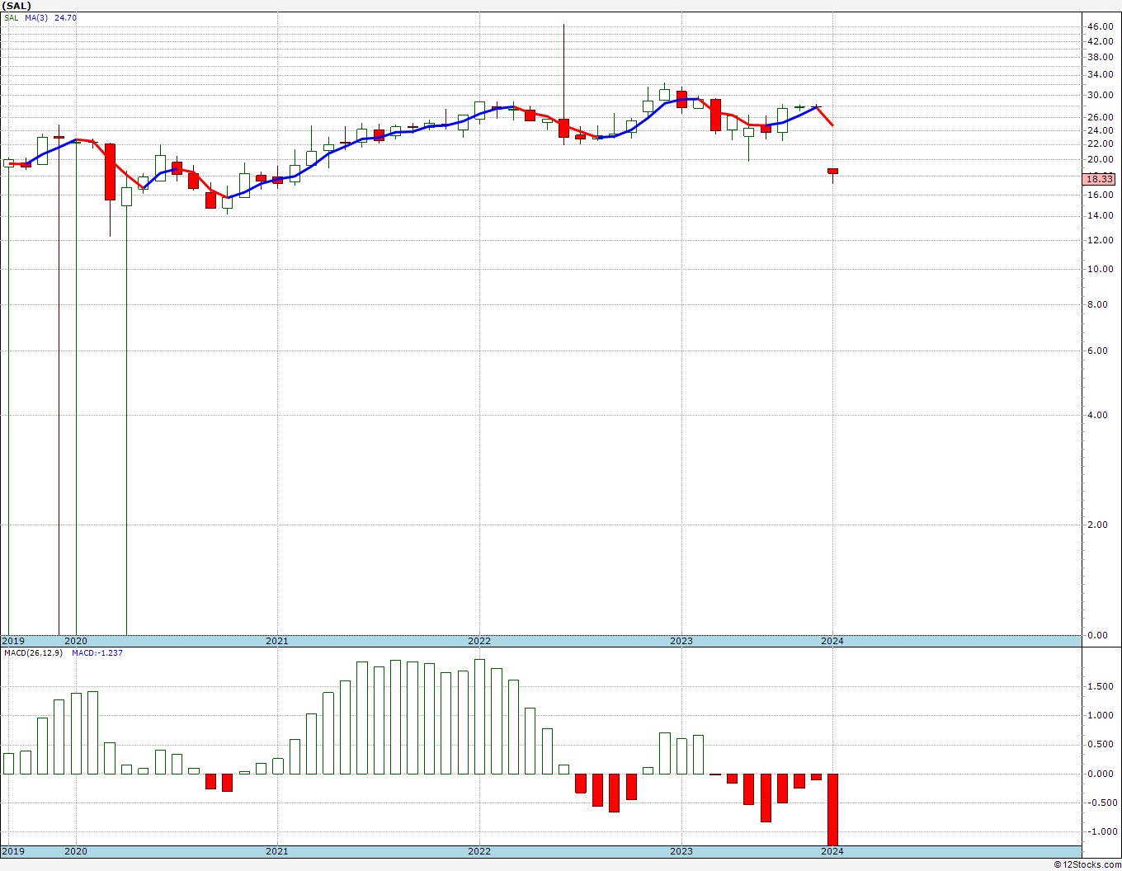Click the 26.00 price axis label
Screen dimensions: 1122x871
tap(1101, 117)
